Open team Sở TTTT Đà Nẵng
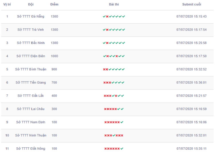Screen dimensions: 215x158 [x=31, y=16]
